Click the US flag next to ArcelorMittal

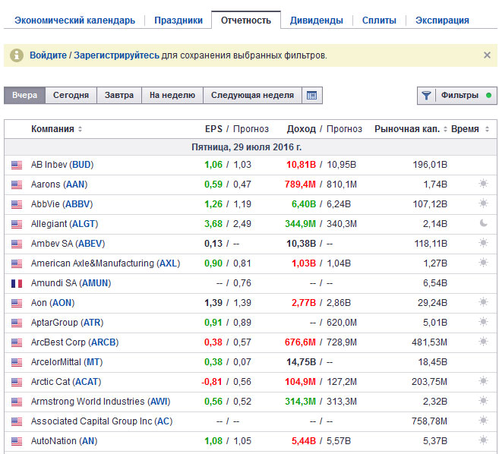tap(17, 362)
